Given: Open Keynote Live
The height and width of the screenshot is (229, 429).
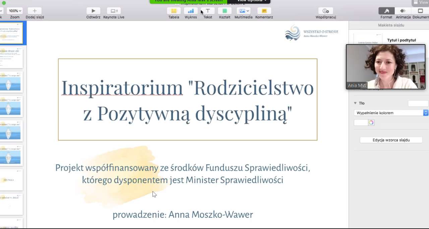Looking at the screenshot, I should (x=114, y=11).
